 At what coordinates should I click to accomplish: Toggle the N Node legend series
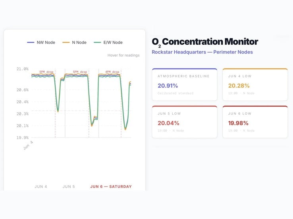coord(74,42)
